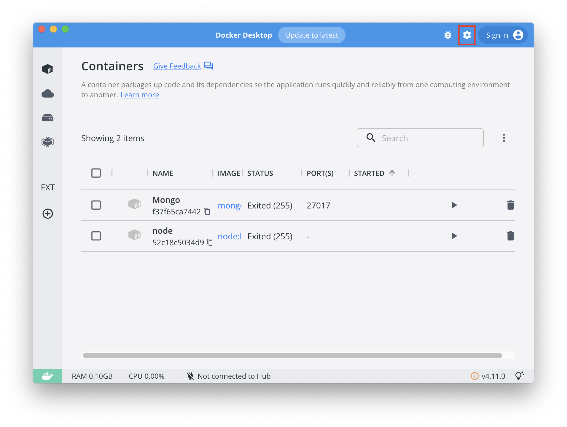Open the Containers section in sidebar
The width and height of the screenshot is (567, 427).
point(47,69)
